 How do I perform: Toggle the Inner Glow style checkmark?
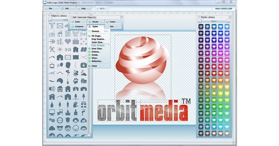pos(90,49)
